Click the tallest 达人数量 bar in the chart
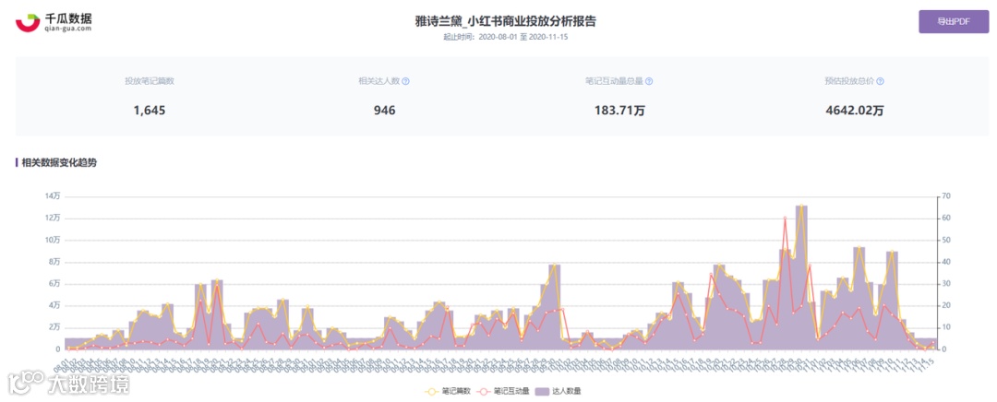The height and width of the screenshot is (402, 997). [x=801, y=277]
